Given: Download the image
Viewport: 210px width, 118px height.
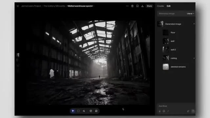Looking at the screenshot, I should (142, 6).
